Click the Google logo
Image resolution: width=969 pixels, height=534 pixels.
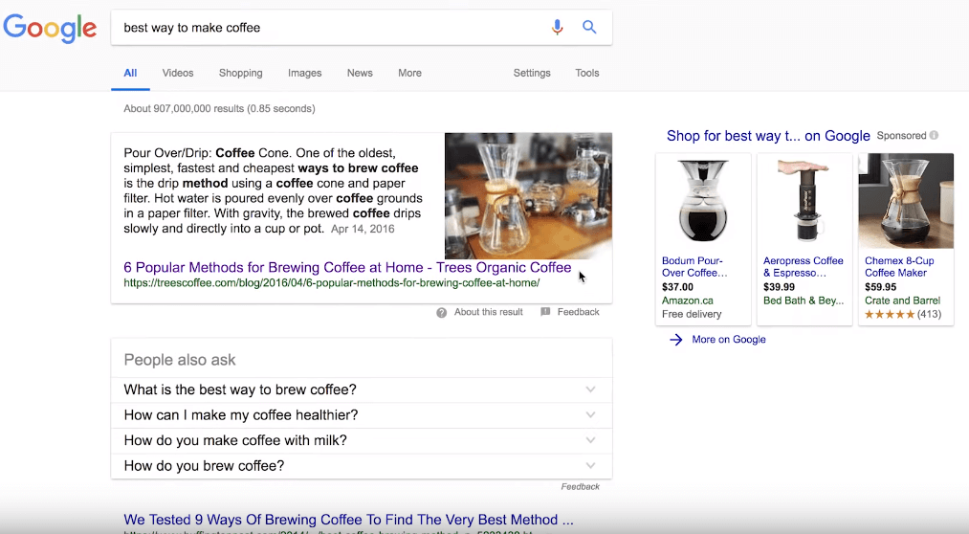coord(50,28)
